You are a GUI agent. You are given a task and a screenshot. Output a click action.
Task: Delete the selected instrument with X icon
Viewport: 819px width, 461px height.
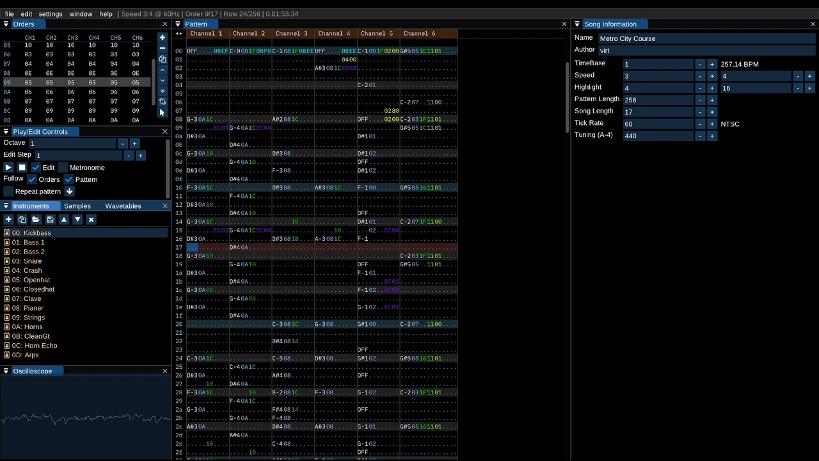click(91, 220)
